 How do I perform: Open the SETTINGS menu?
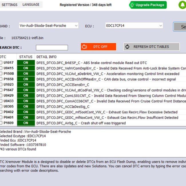(9, 5)
